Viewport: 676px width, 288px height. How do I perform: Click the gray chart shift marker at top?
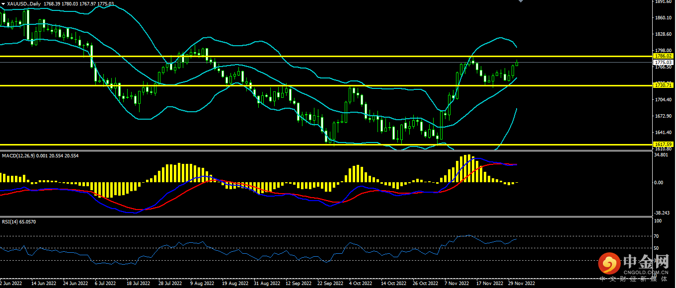pos(520,1)
